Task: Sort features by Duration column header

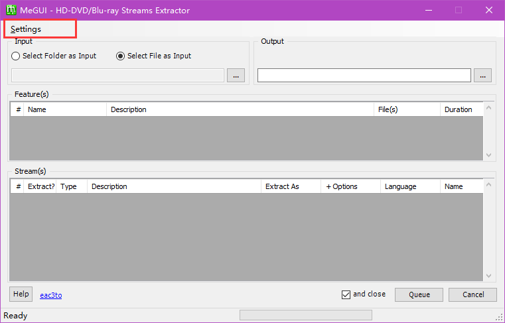Action: [x=459, y=109]
